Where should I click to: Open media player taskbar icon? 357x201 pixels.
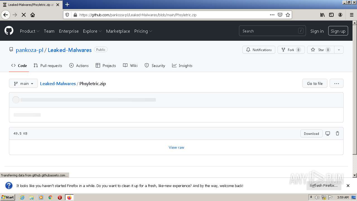pyautogui.click(x=41, y=197)
